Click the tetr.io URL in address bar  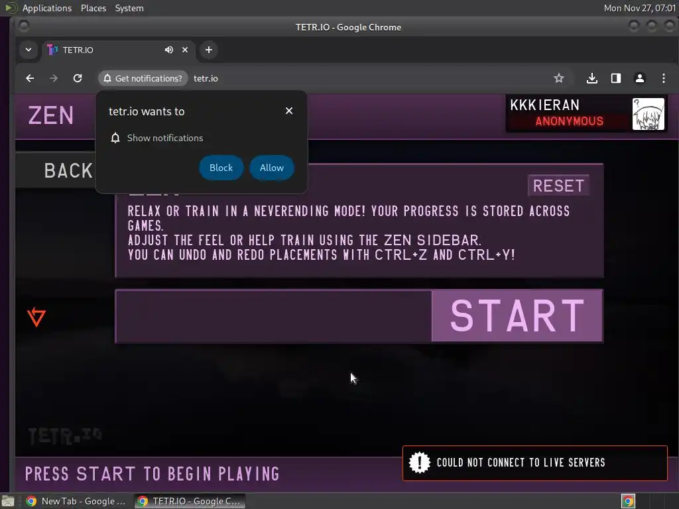coord(206,78)
